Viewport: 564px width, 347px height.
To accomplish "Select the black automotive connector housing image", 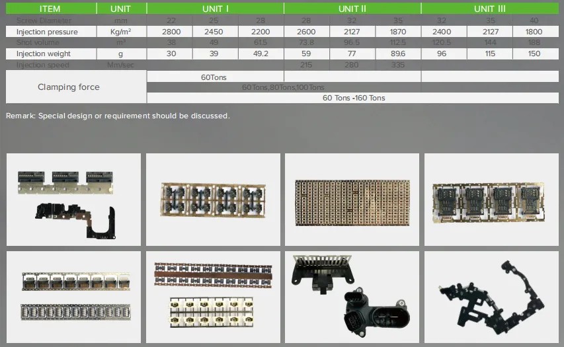I will click(x=352, y=297).
